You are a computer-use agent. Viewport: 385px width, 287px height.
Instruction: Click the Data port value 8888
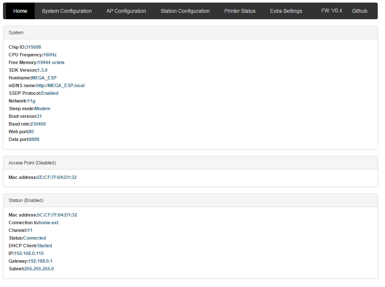pos(34,139)
